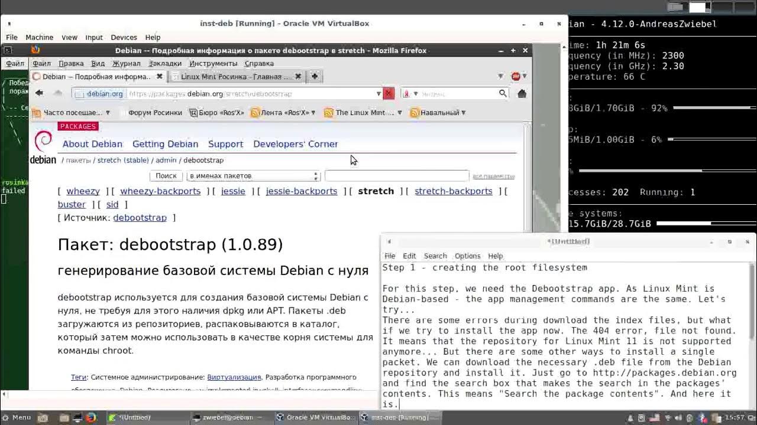This screenshot has height=425, width=757.
Task: Click the Adblock icon in Firefox tab bar
Action: click(516, 76)
